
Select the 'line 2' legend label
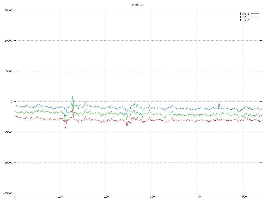click(244, 17)
